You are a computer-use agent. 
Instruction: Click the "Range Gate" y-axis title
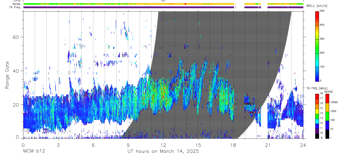click(x=7, y=75)
